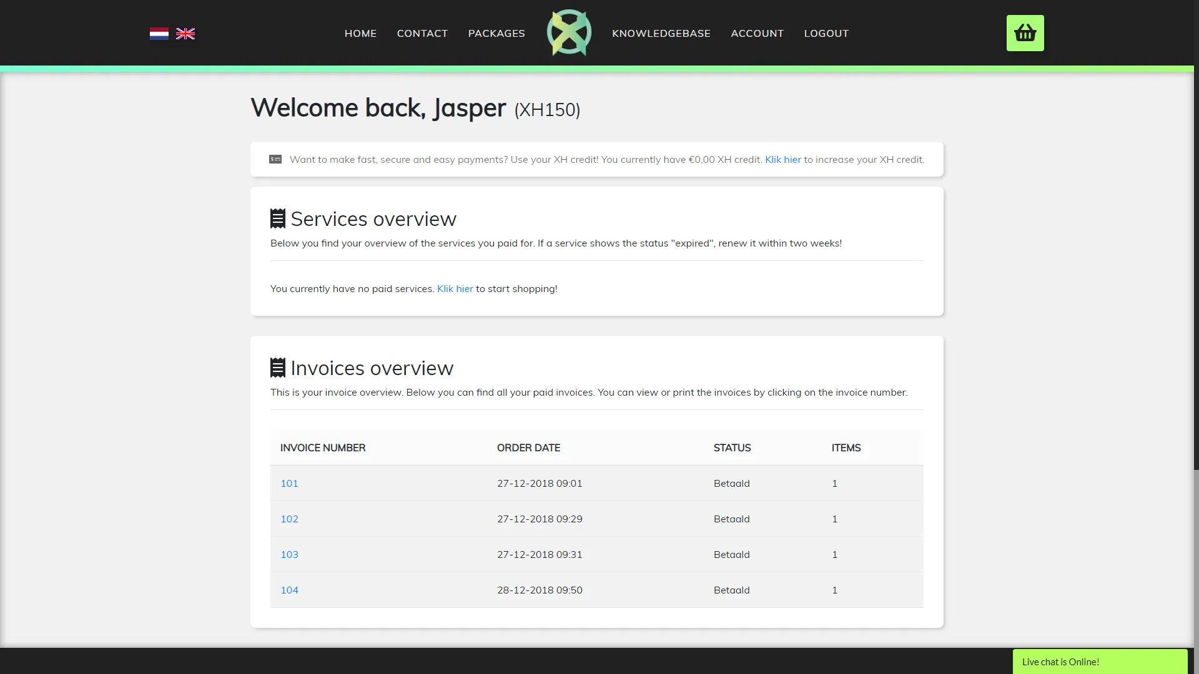Click the Services overview heading
The width and height of the screenshot is (1199, 674).
pos(373,219)
